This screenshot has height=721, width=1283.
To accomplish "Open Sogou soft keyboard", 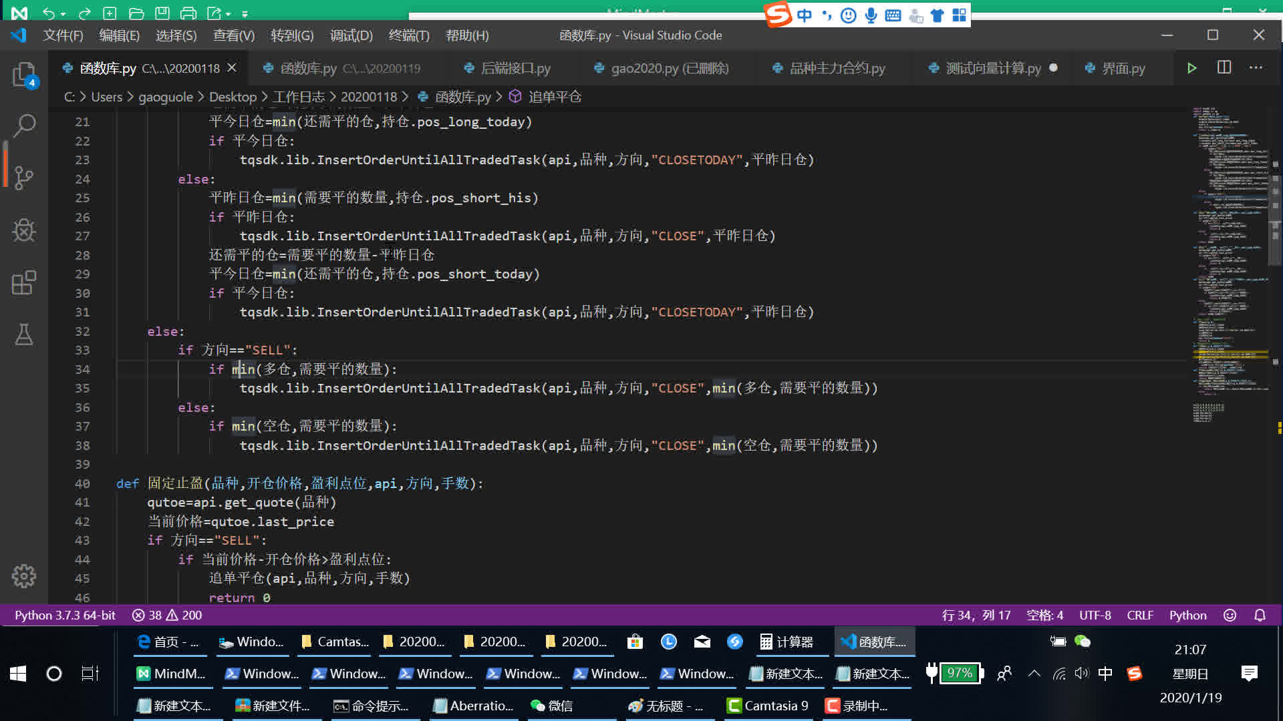I will [893, 15].
